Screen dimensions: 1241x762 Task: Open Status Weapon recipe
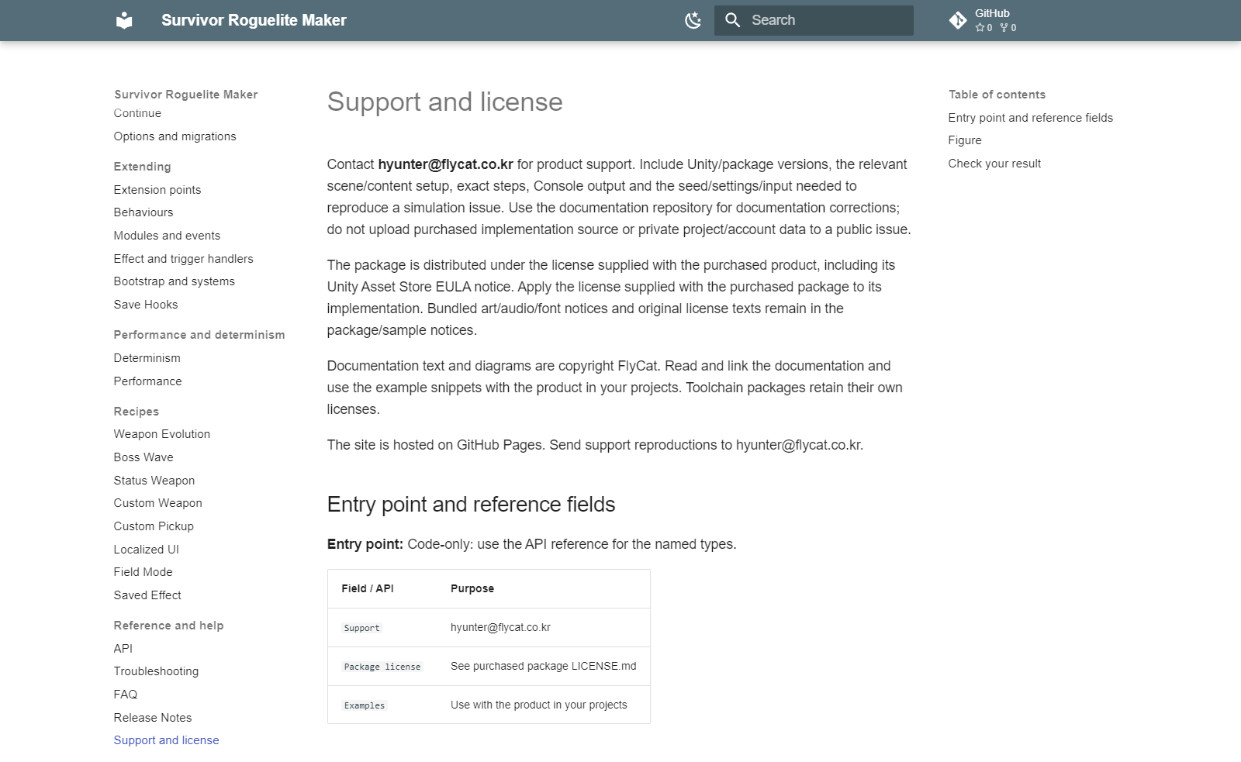tap(154, 481)
